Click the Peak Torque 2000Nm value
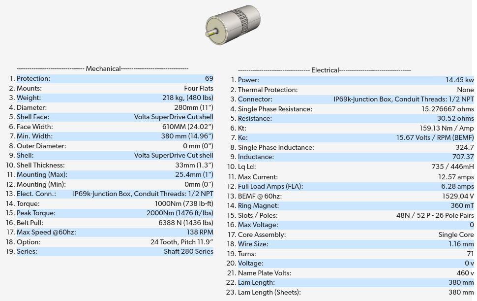 (x=179, y=213)
